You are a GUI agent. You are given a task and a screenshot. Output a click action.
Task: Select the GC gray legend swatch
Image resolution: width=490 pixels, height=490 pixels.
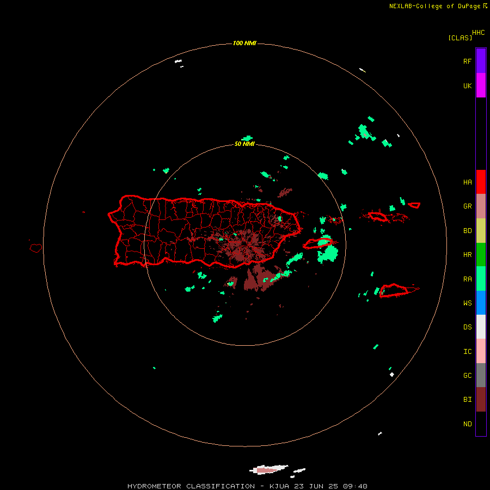[x=481, y=375]
